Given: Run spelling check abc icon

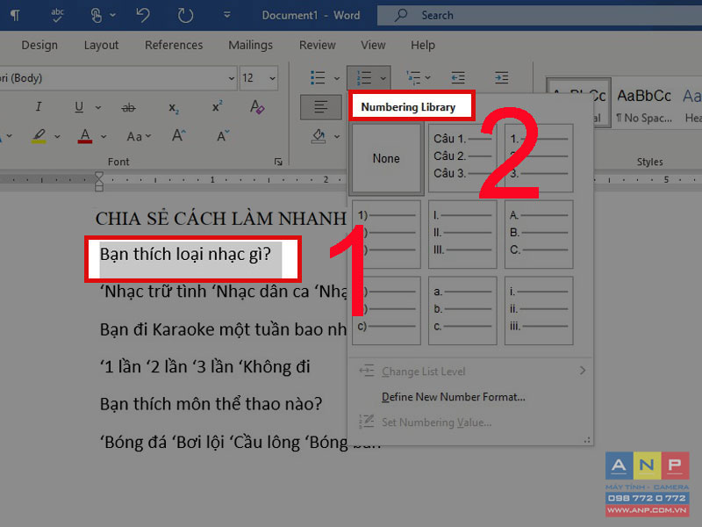Looking at the screenshot, I should (x=57, y=15).
